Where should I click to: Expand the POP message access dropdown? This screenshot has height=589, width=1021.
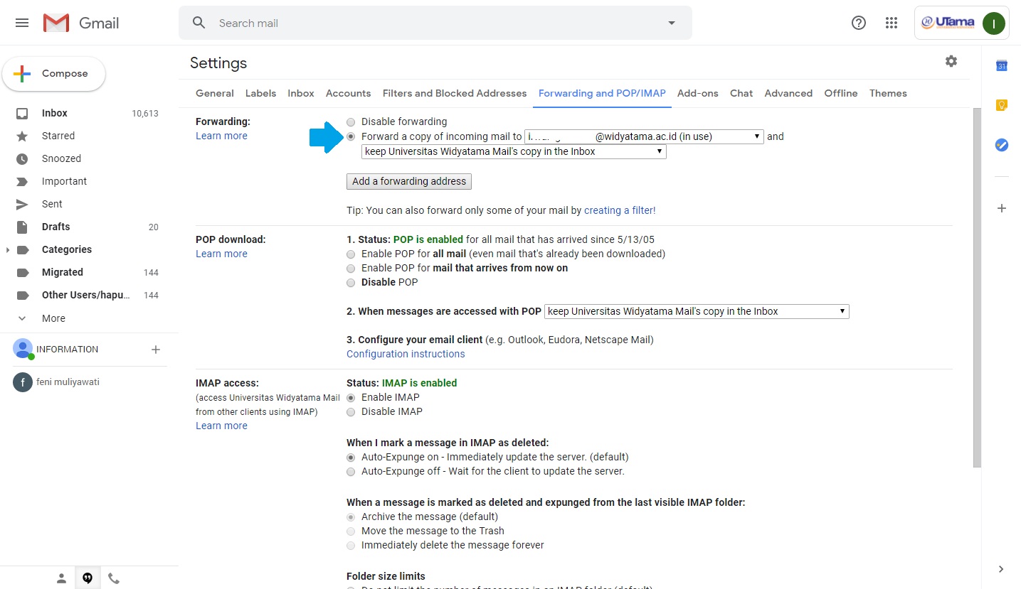tap(697, 311)
